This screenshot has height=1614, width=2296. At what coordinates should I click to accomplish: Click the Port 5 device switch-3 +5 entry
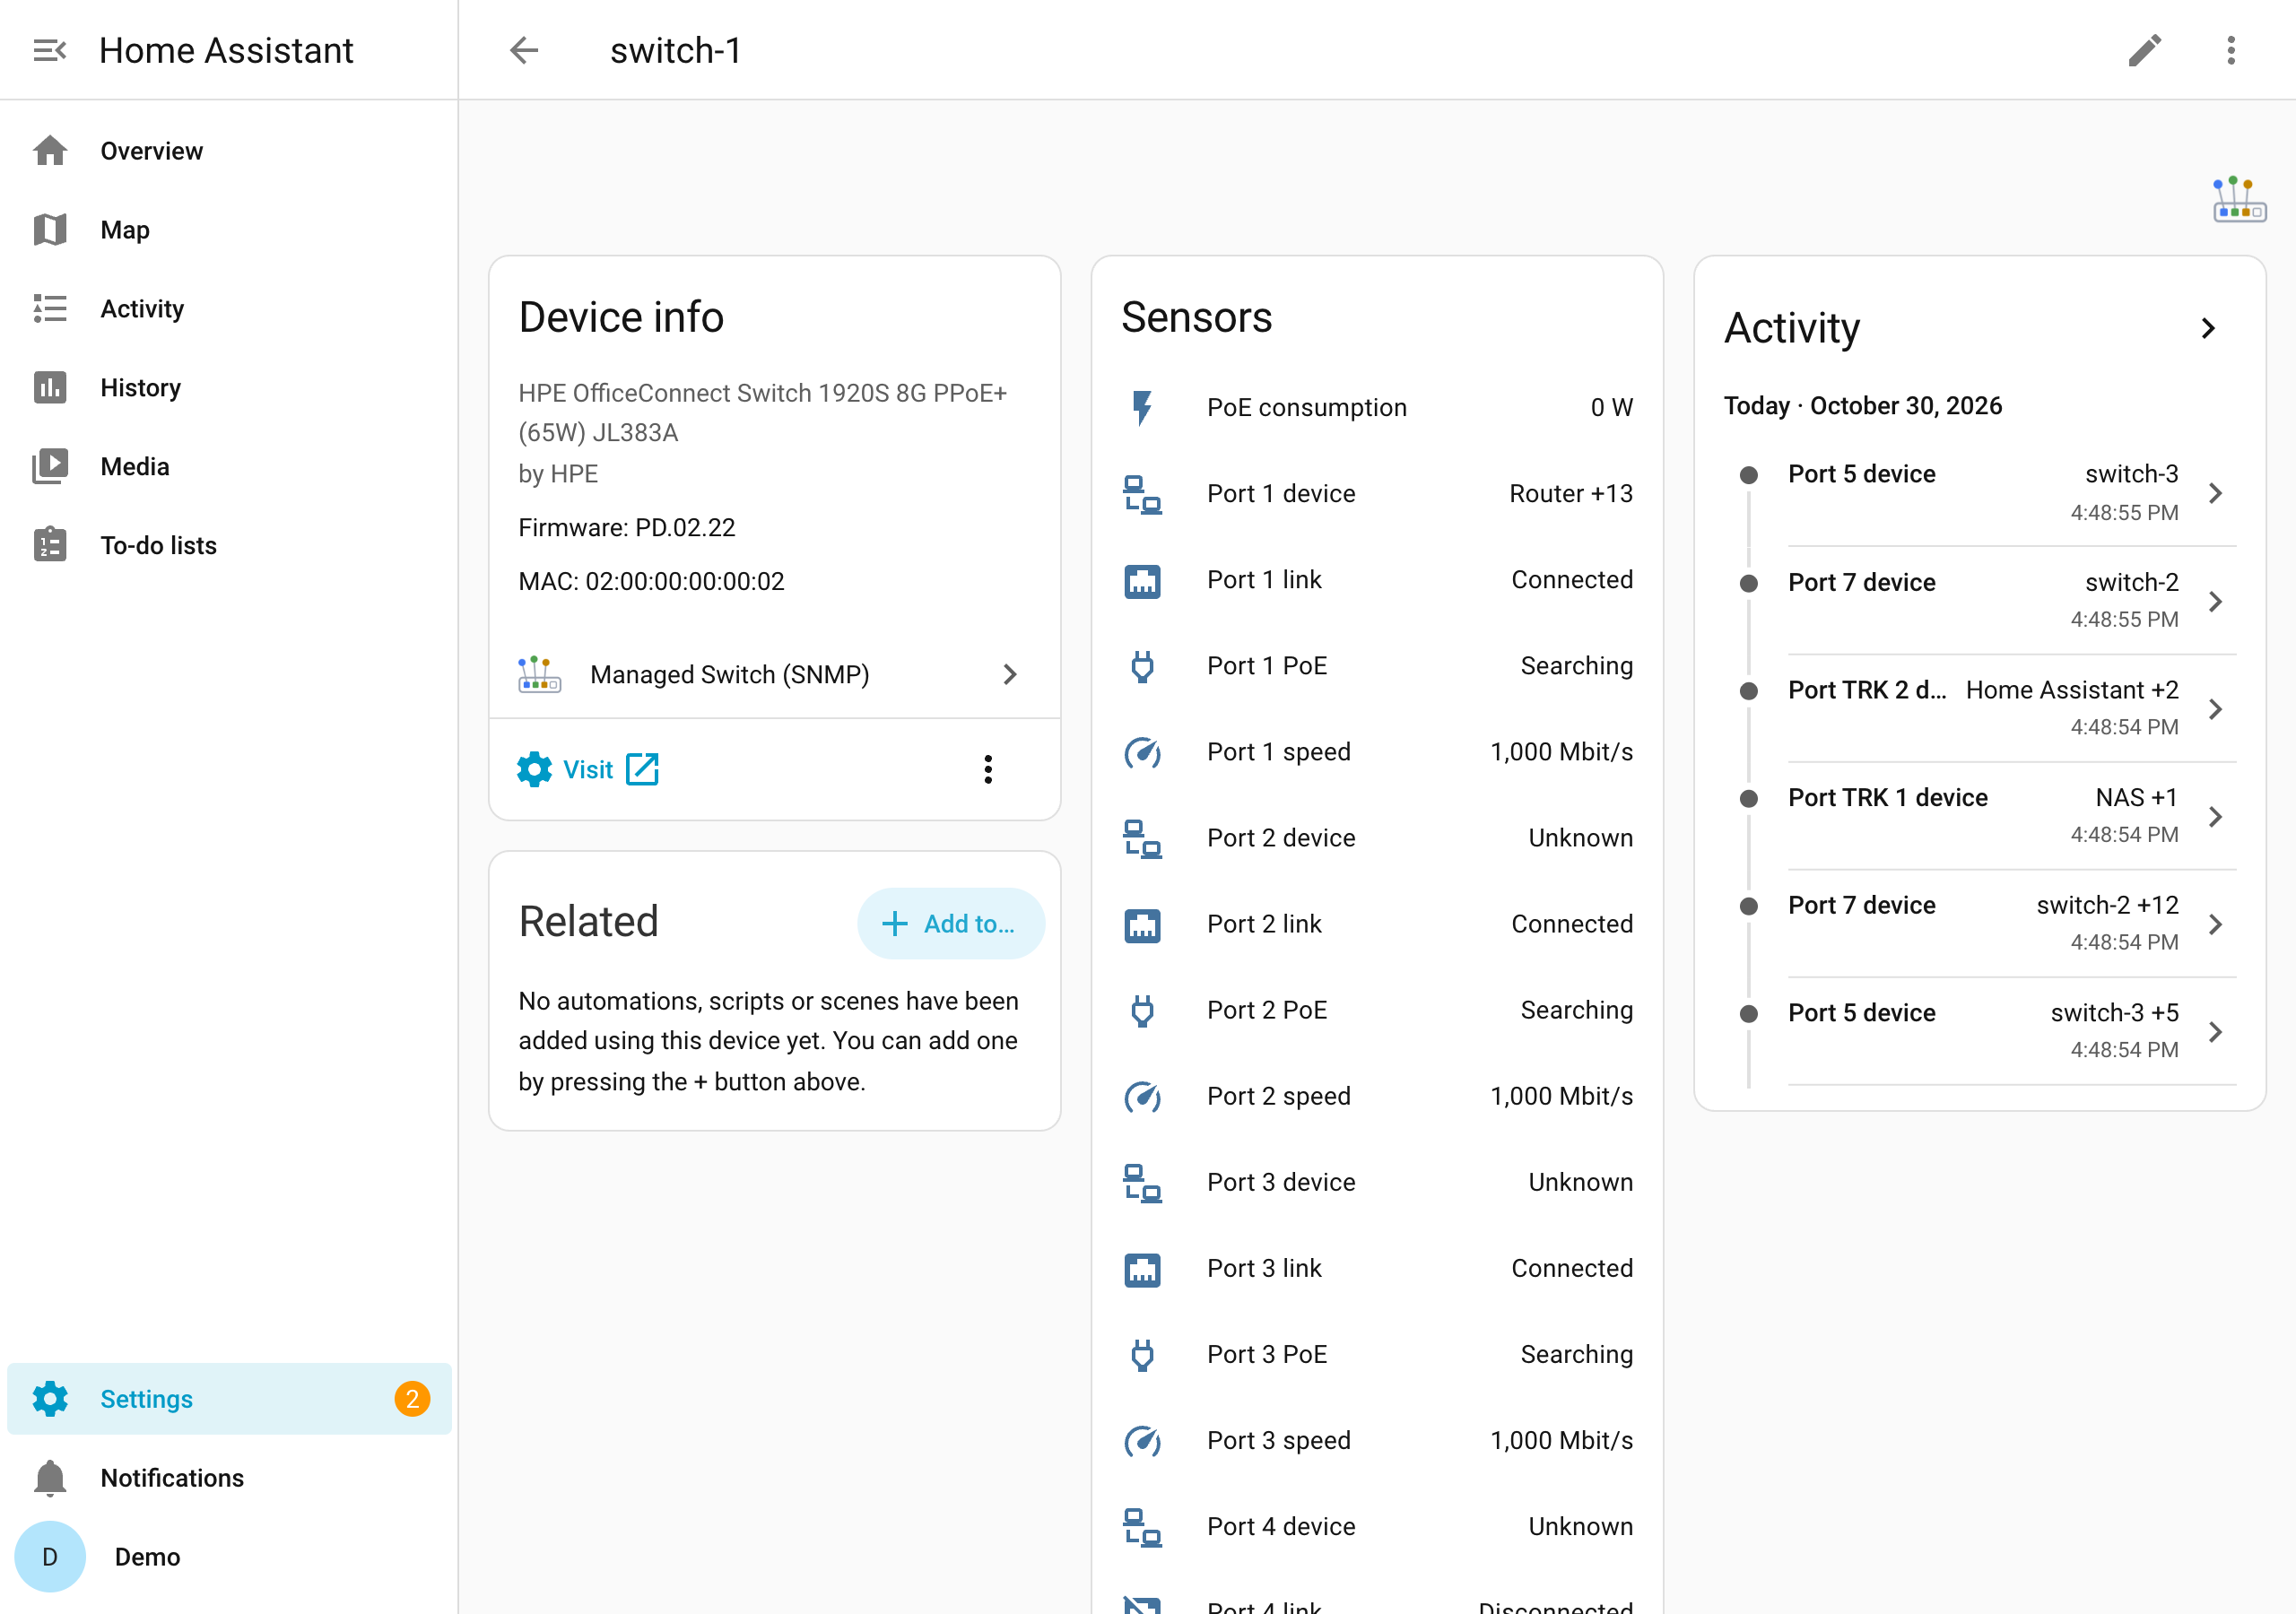tap(1982, 1031)
